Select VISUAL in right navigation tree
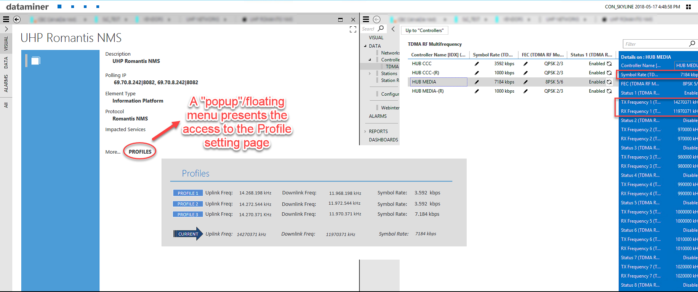 point(376,38)
